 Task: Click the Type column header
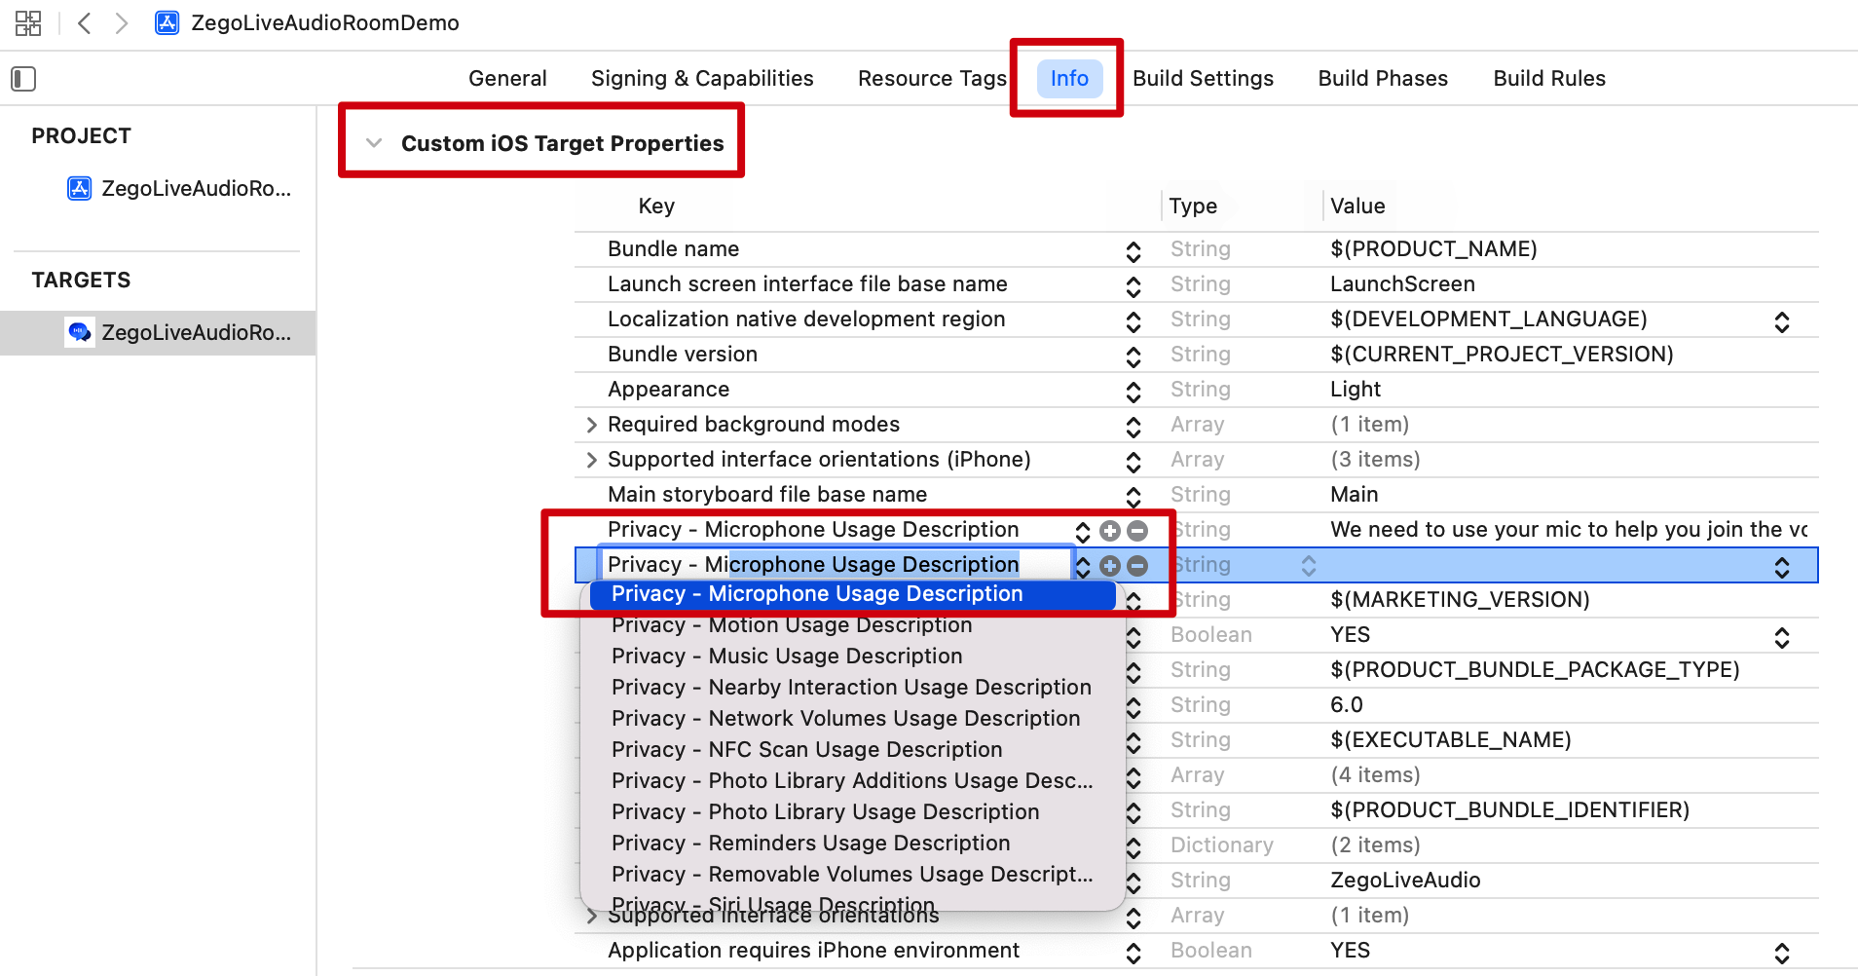click(x=1193, y=206)
